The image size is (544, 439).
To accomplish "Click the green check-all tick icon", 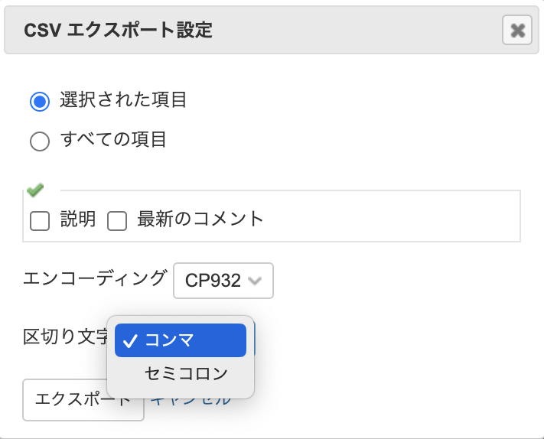I will tap(34, 189).
